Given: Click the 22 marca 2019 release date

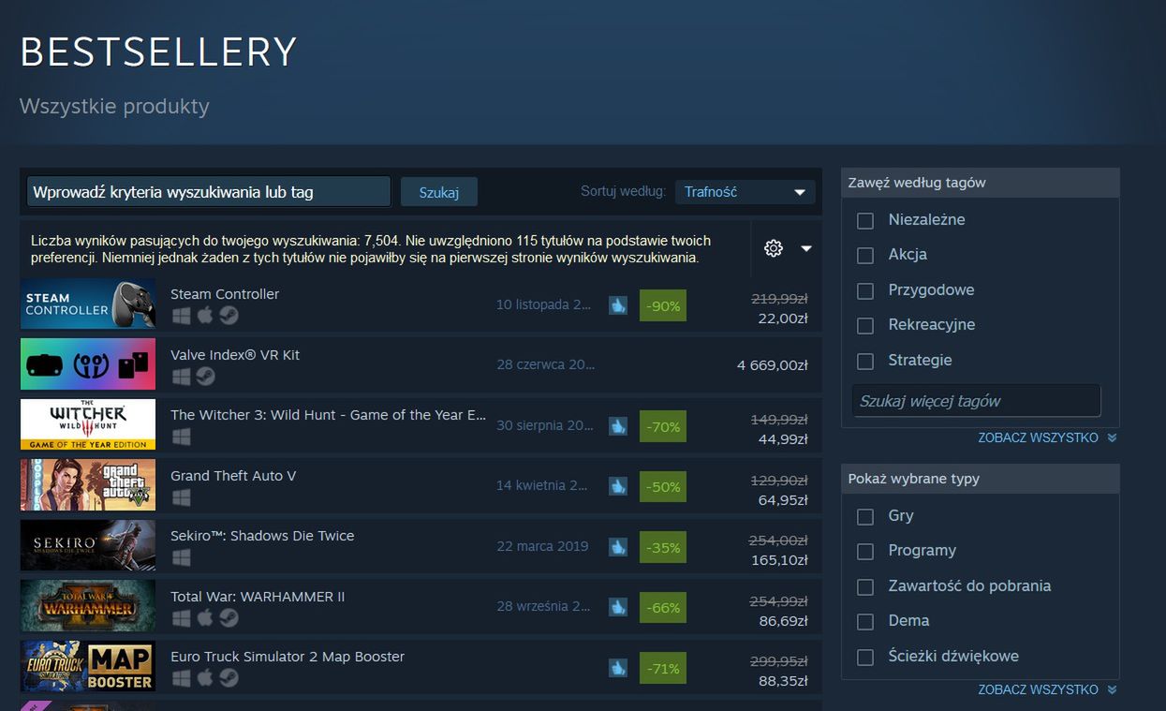Looking at the screenshot, I should [x=542, y=546].
